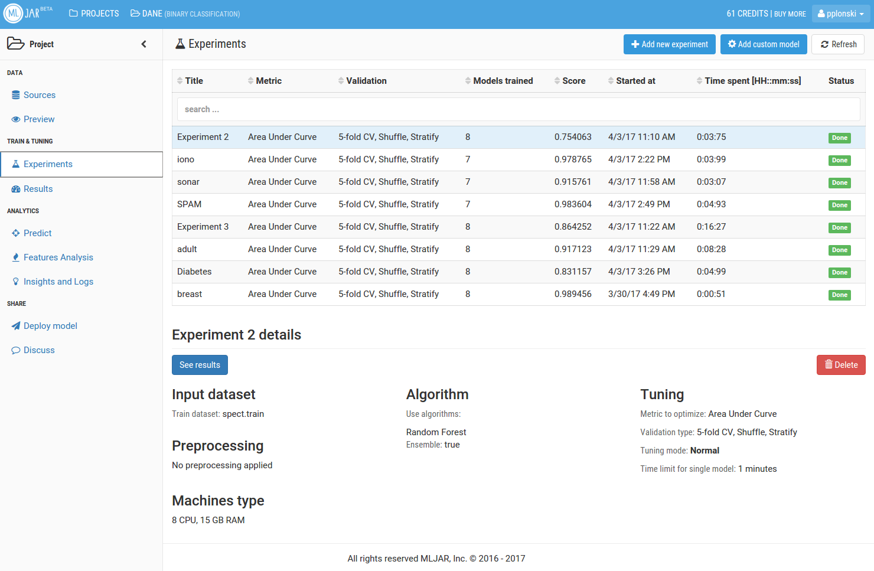This screenshot has width=874, height=571.
Task: Click the Refresh button
Action: click(838, 44)
